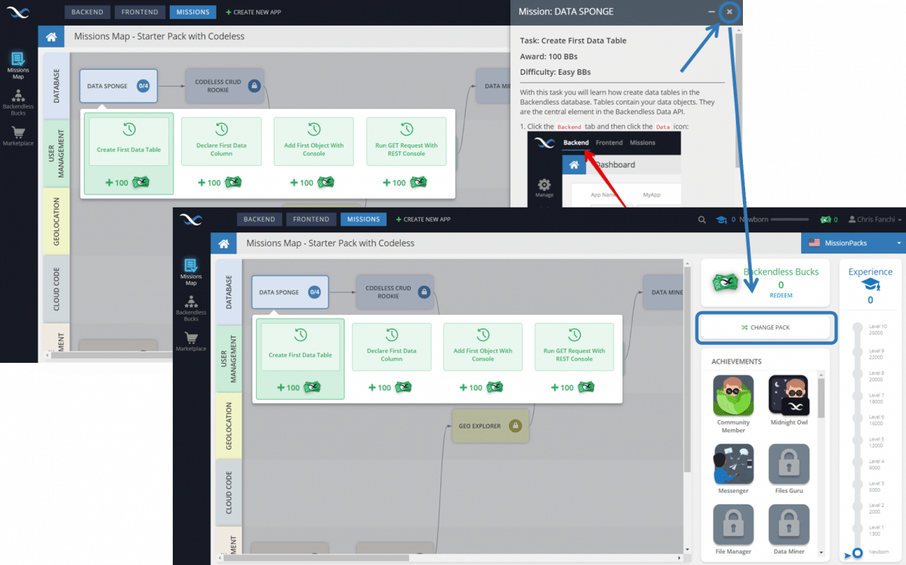Click the Newborn progress bar in header
Viewport: 906px width, 565px height.
788,220
